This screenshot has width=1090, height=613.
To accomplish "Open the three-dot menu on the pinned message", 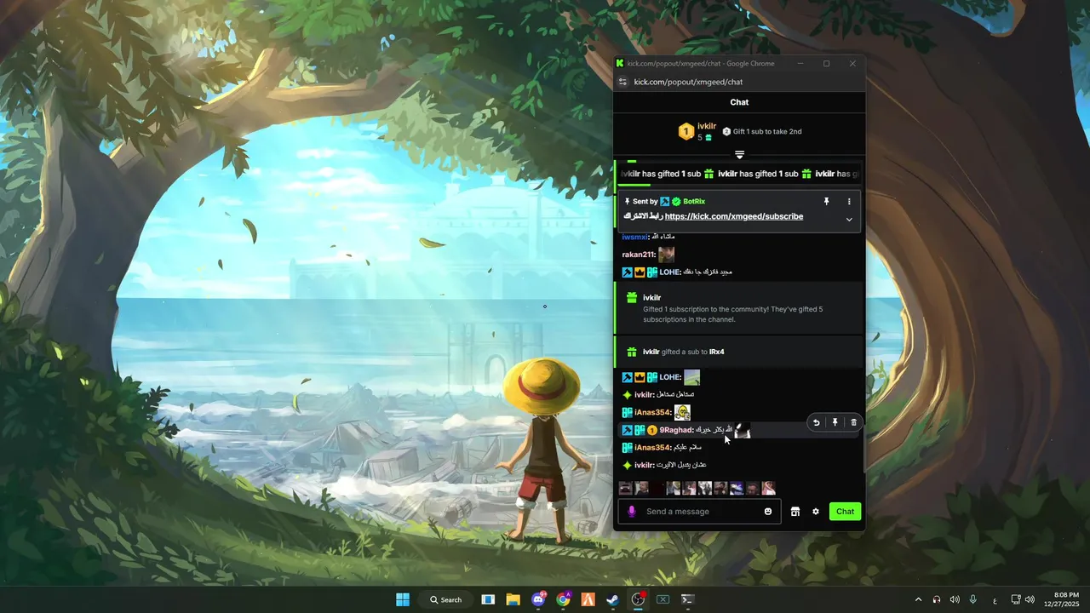I will click(x=849, y=202).
